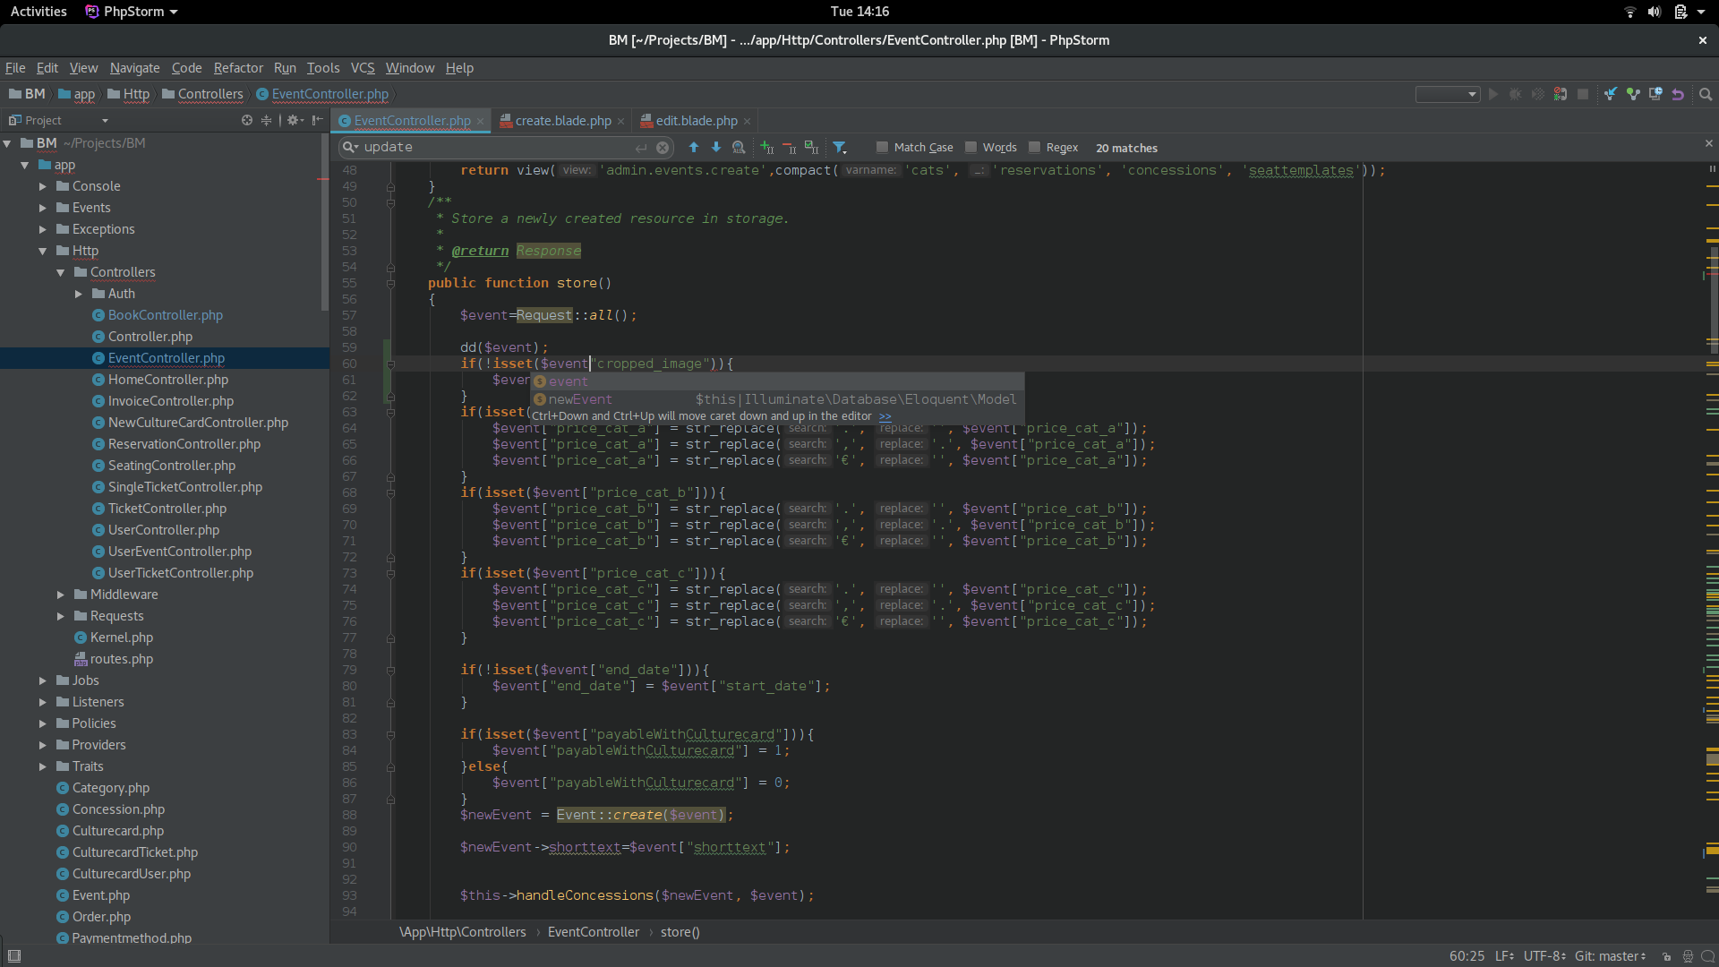
Task: Open the search filter funnel icon
Action: coord(840,147)
